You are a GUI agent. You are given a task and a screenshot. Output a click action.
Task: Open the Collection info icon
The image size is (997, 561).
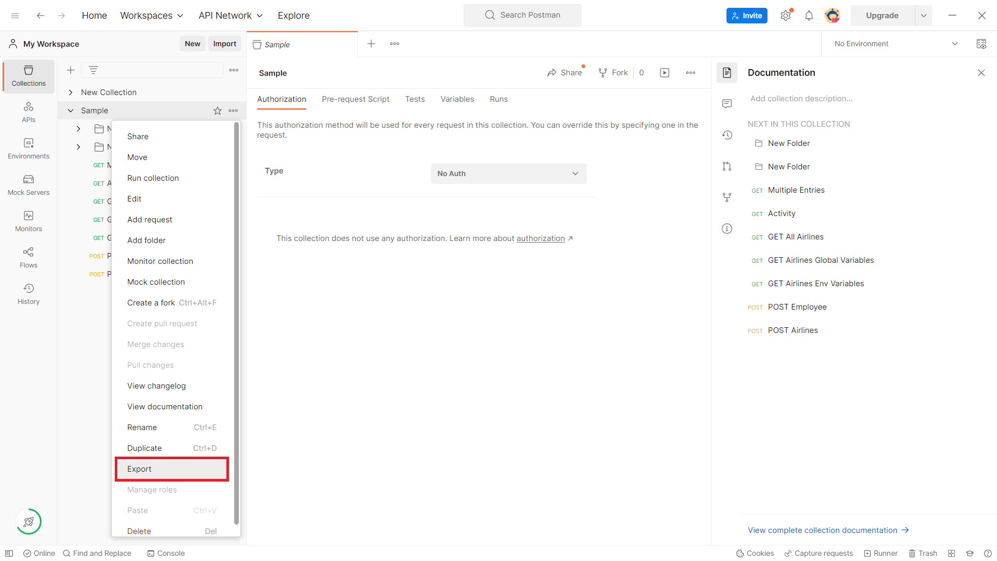pyautogui.click(x=727, y=229)
